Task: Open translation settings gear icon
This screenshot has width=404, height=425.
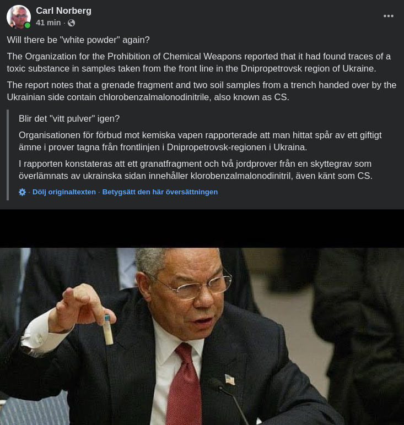Action: click(x=22, y=192)
